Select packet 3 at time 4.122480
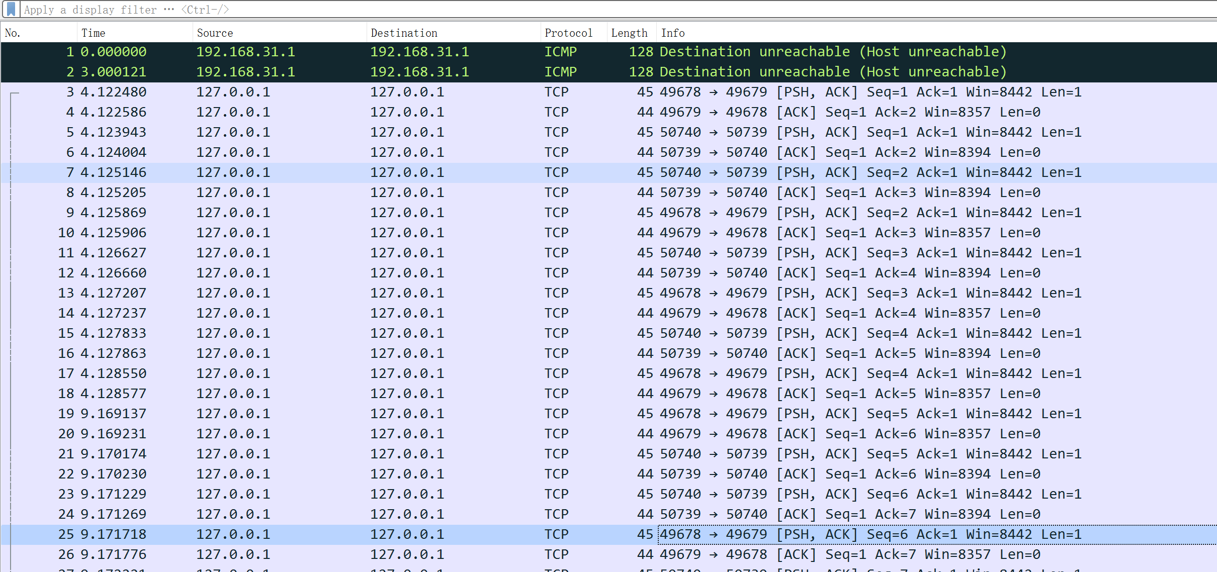This screenshot has width=1217, height=572. (x=608, y=92)
